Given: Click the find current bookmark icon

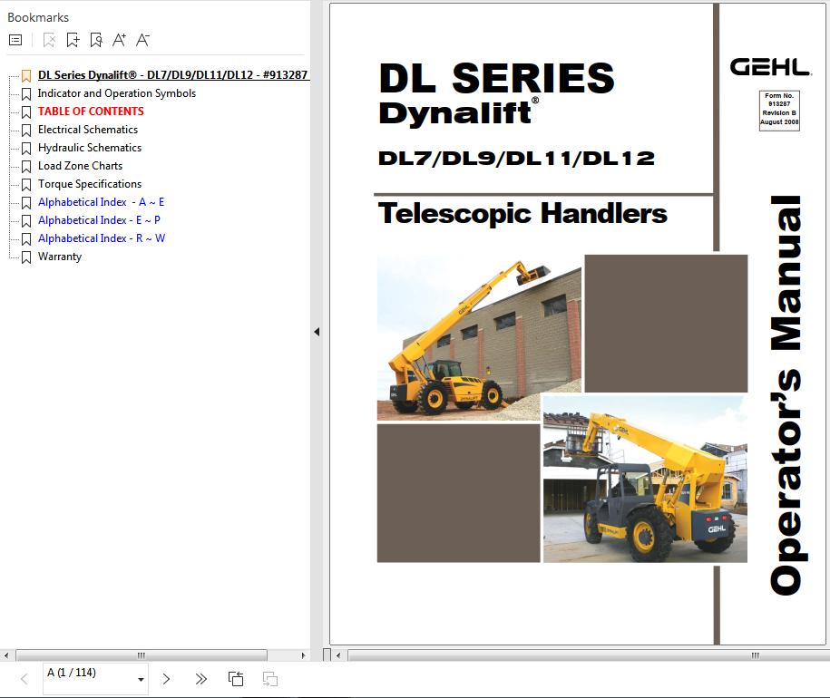Looking at the screenshot, I should click(x=96, y=40).
